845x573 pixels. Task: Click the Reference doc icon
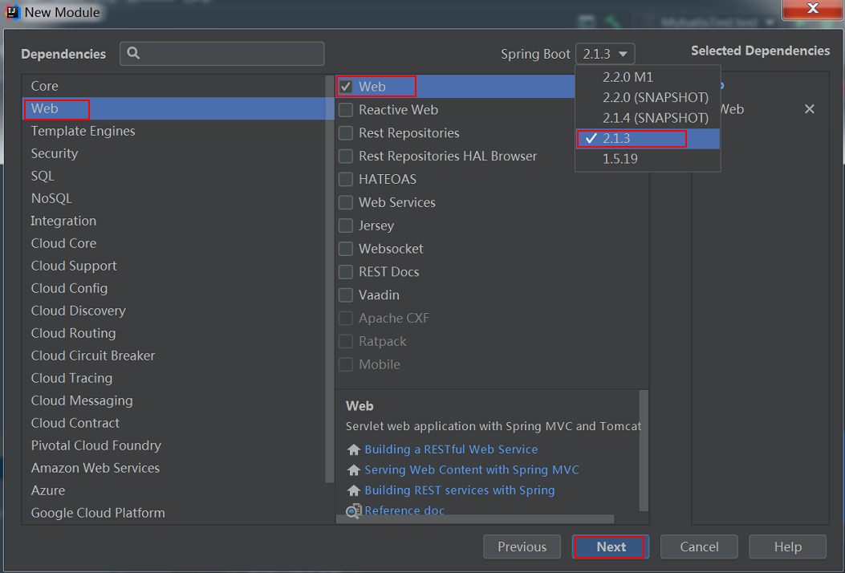(x=354, y=510)
